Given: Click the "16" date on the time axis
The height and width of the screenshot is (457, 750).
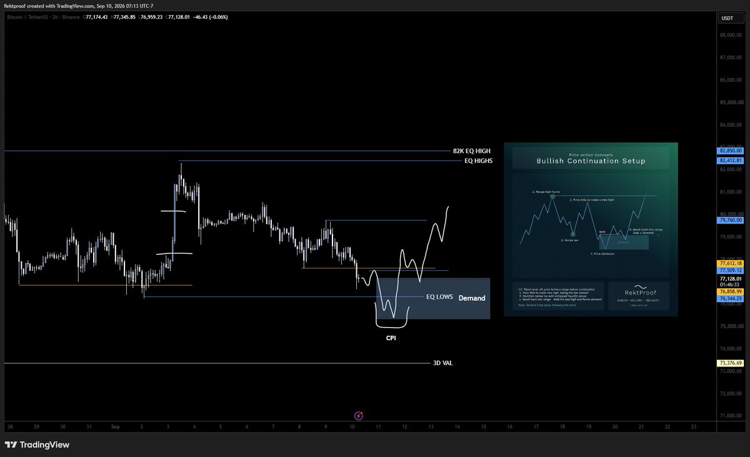Looking at the screenshot, I should pyautogui.click(x=510, y=426).
